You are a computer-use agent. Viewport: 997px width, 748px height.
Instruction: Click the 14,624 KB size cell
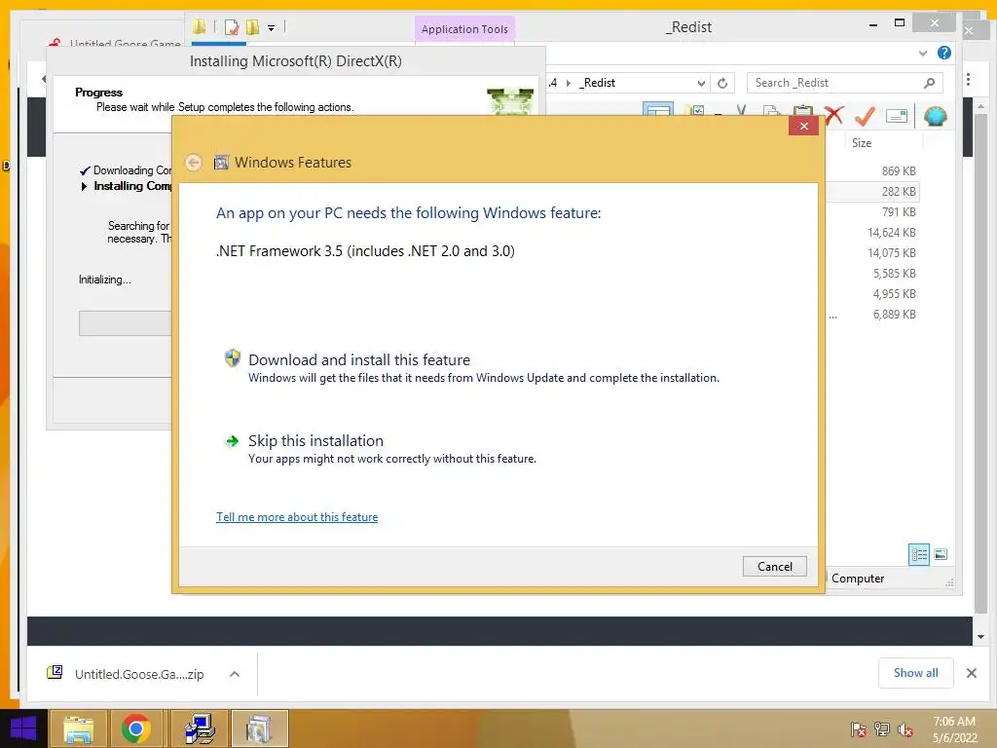click(892, 233)
